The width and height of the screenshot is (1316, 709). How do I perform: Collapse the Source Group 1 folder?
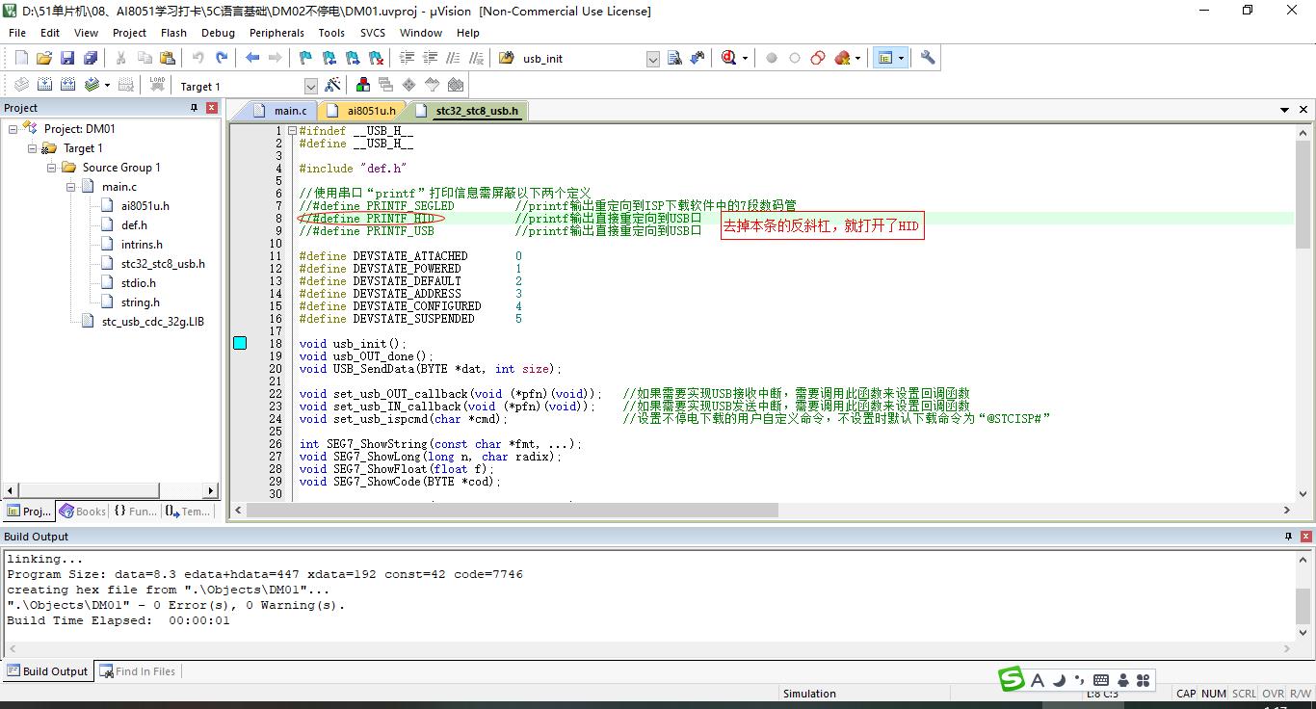[52, 168]
